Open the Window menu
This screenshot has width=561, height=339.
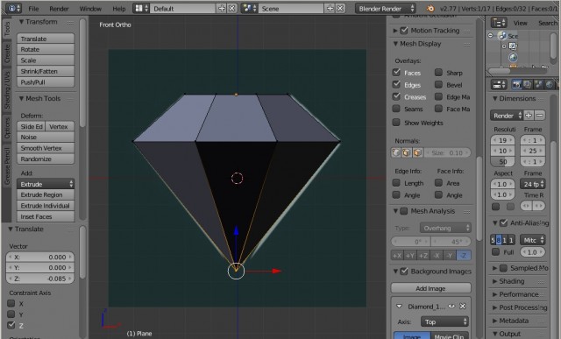[x=90, y=9]
